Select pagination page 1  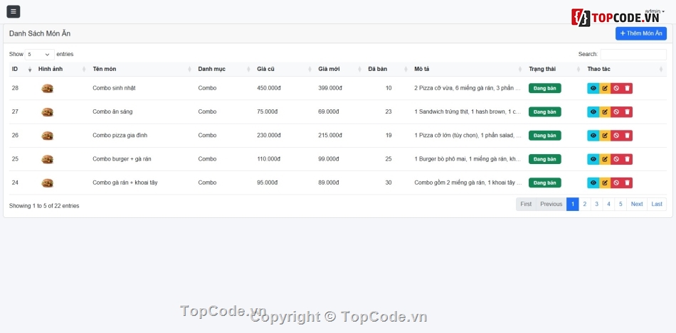pyautogui.click(x=573, y=204)
